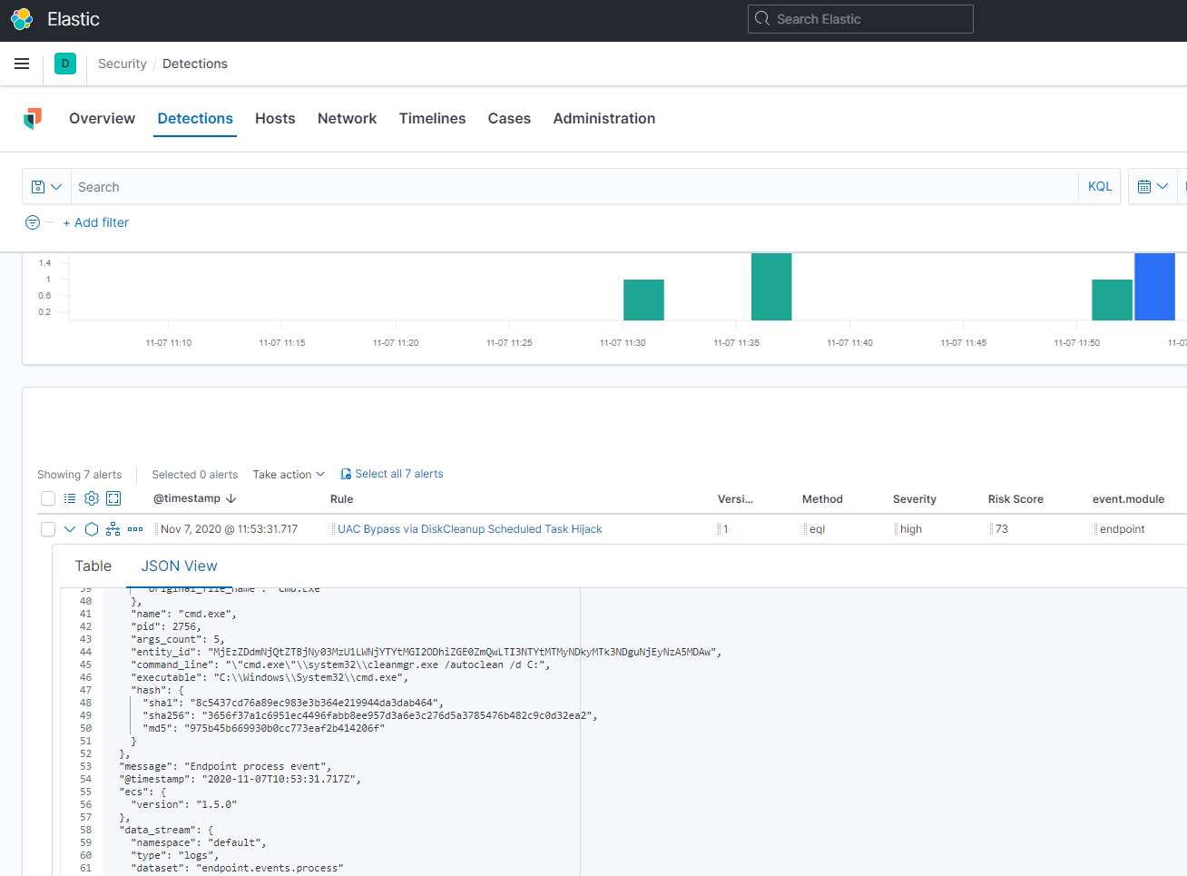This screenshot has width=1187, height=876.
Task: Open the navigation hamburger menu
Action: pos(22,64)
